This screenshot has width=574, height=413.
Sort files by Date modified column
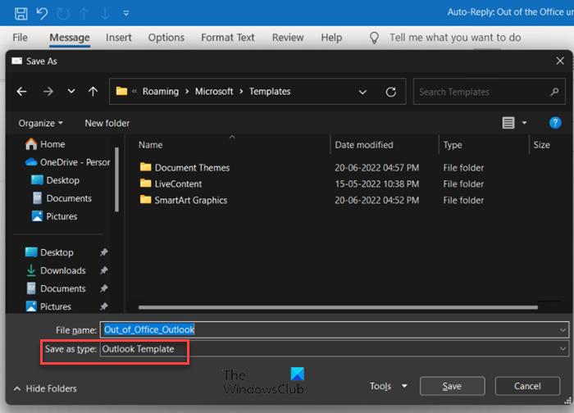[x=364, y=145]
